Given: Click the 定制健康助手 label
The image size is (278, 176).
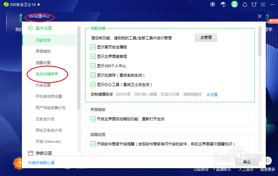Looking at the screenshot, I should point(102,94).
